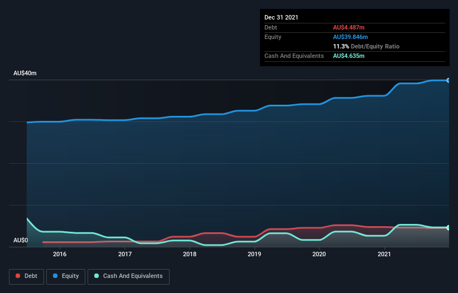This screenshot has width=458, height=293.
Task: Click the Equity label in tooltip
Action: click(273, 37)
